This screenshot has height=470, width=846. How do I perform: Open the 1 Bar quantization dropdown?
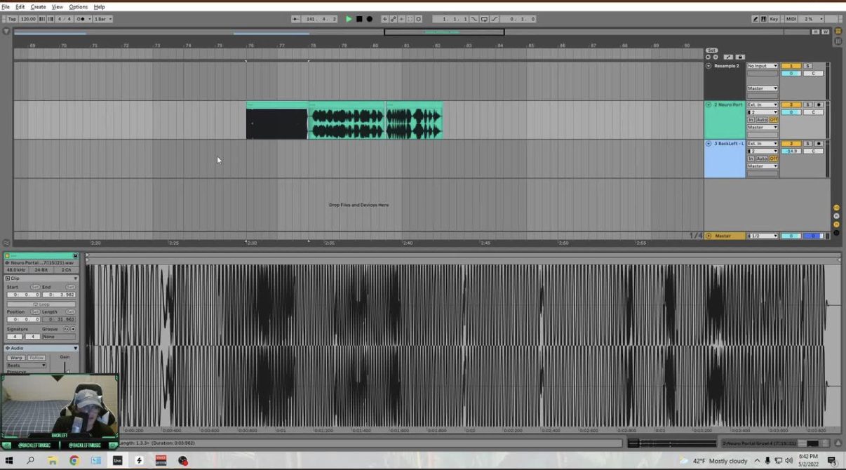(102, 19)
